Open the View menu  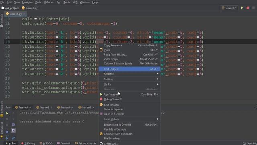click(x=17, y=2)
